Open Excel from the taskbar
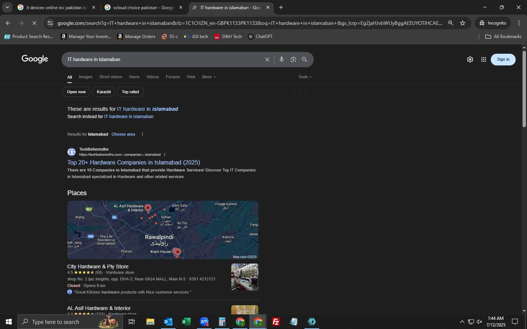 point(186,322)
